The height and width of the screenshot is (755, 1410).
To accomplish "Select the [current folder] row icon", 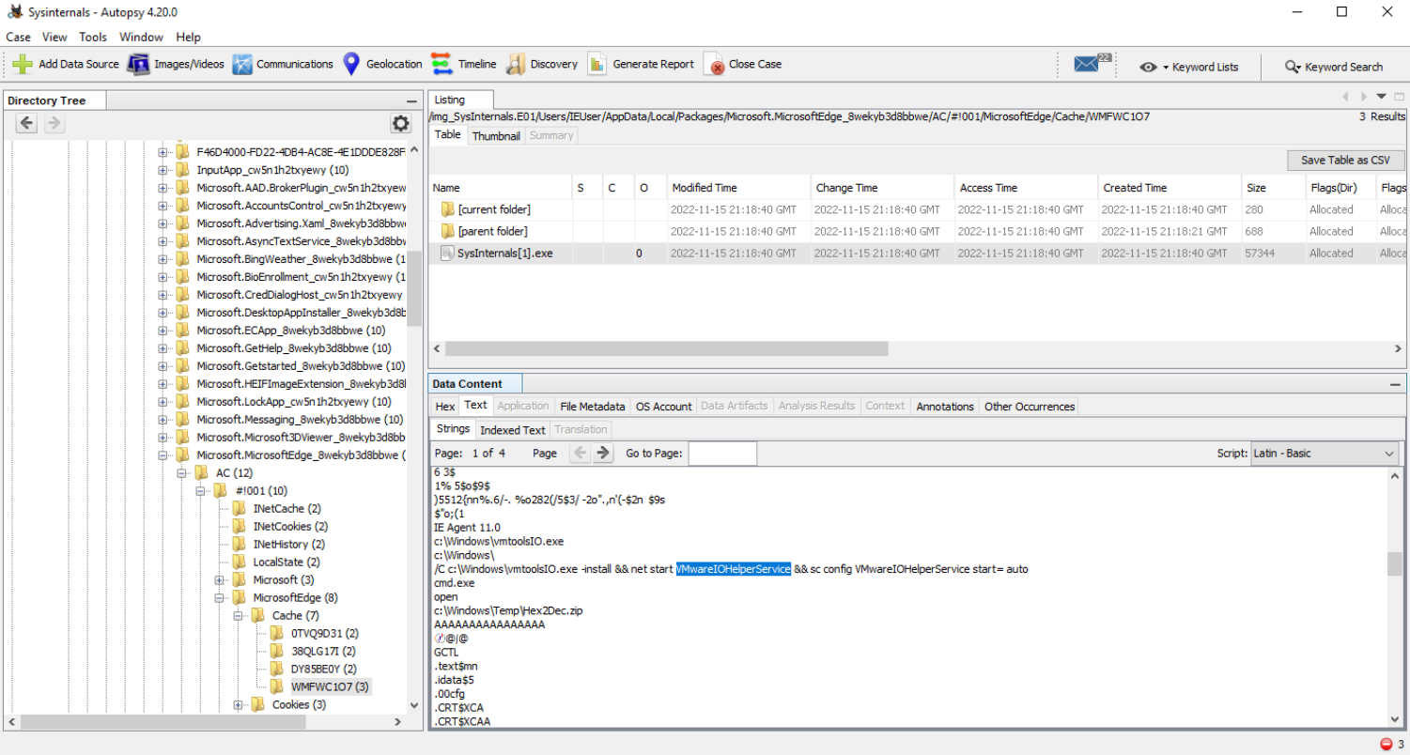I will pos(447,209).
